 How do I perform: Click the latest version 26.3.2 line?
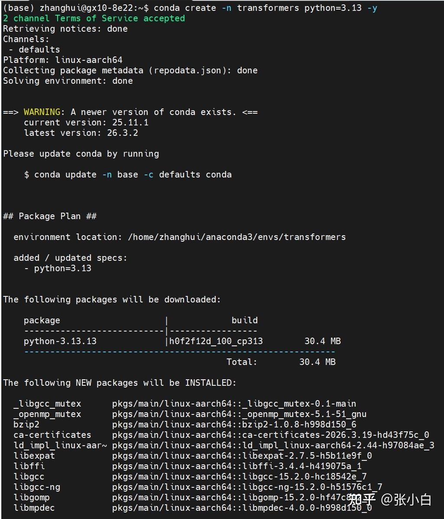[81, 133]
